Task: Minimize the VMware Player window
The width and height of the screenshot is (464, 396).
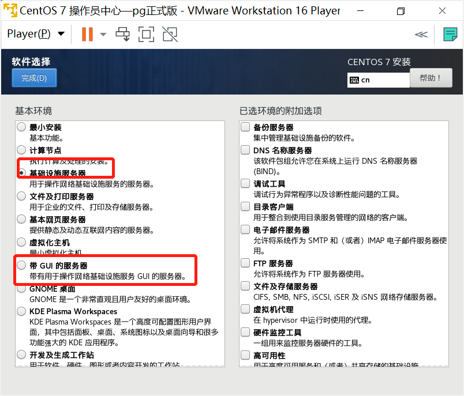Action: click(361, 11)
